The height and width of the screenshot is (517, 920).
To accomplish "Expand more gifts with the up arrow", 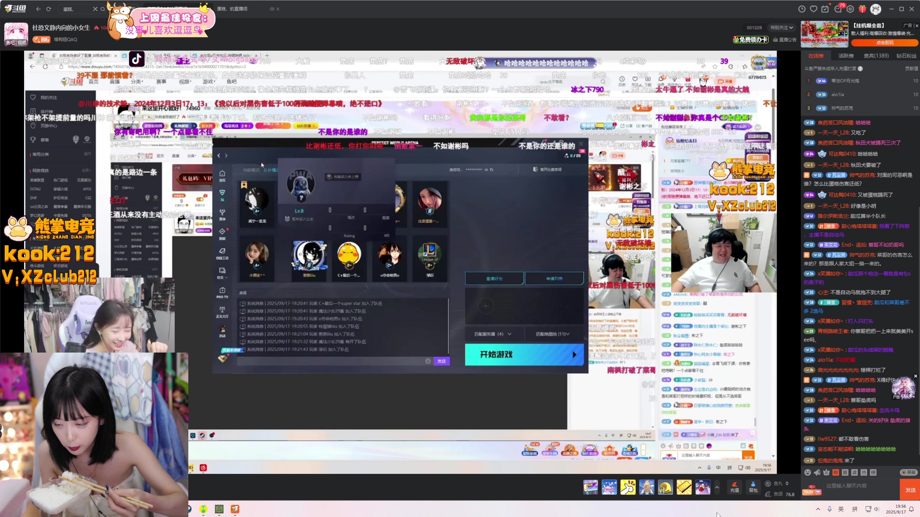I will point(717,487).
